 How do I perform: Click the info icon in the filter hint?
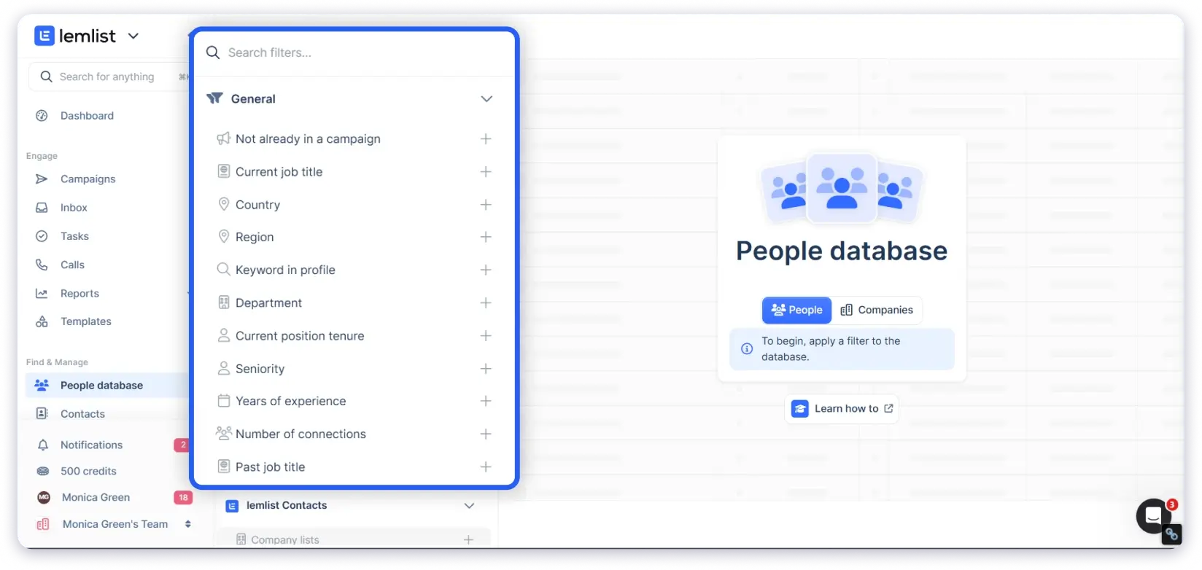747,348
